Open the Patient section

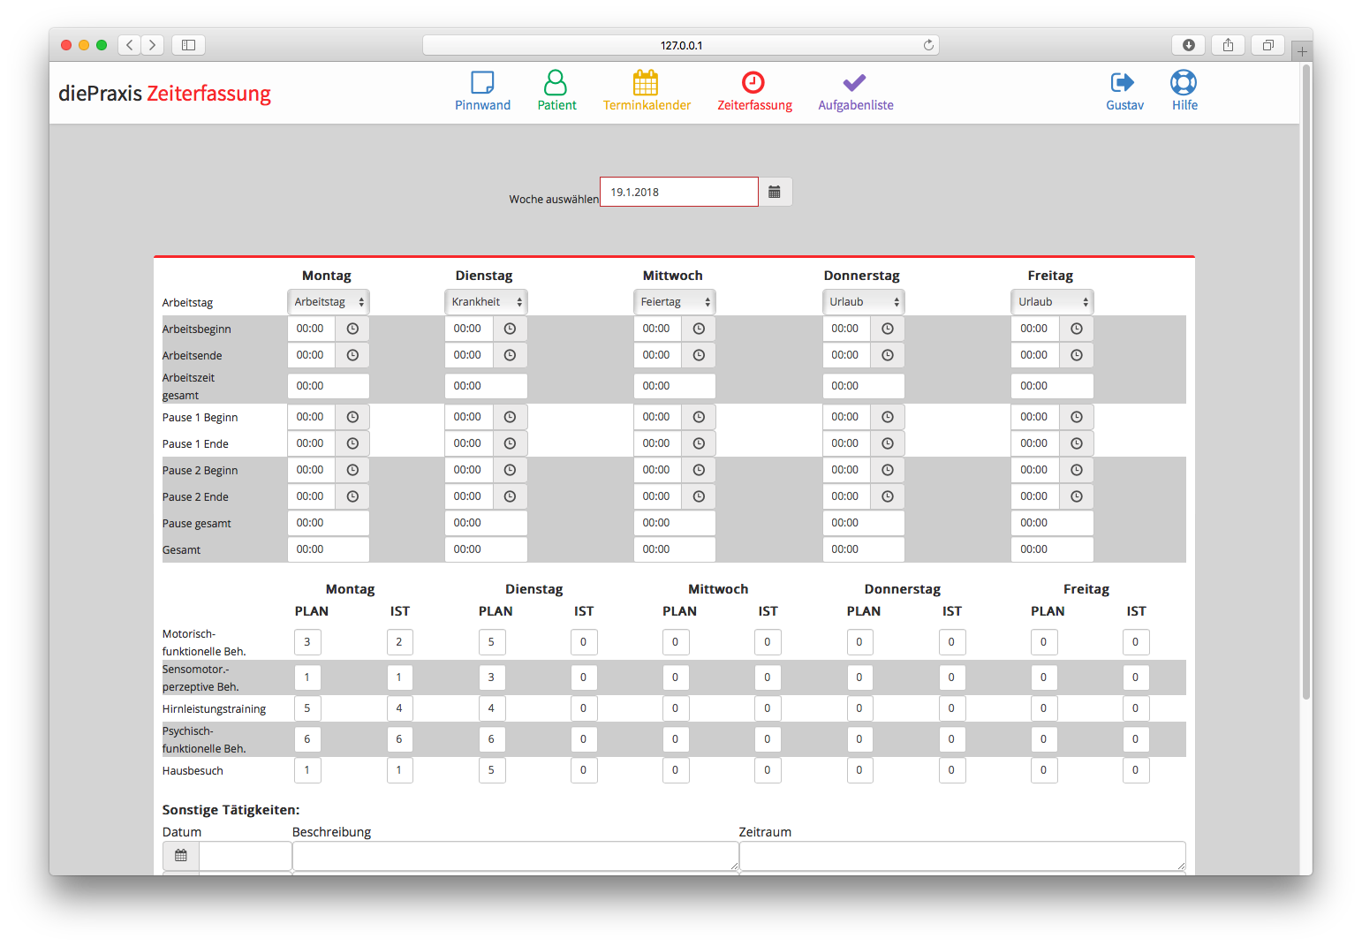[556, 91]
